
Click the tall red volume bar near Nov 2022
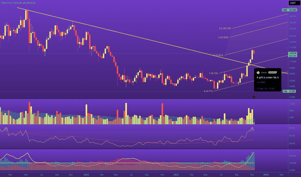[162, 114]
